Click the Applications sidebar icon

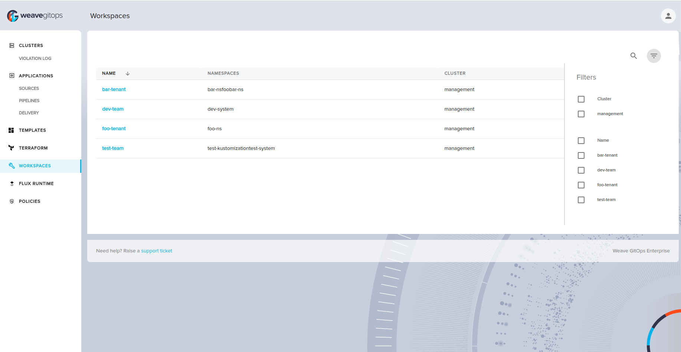pos(12,76)
